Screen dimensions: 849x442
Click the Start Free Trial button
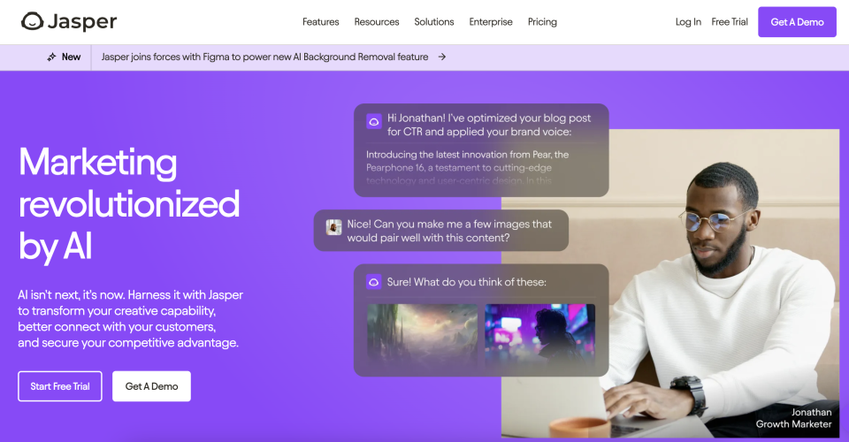point(60,386)
